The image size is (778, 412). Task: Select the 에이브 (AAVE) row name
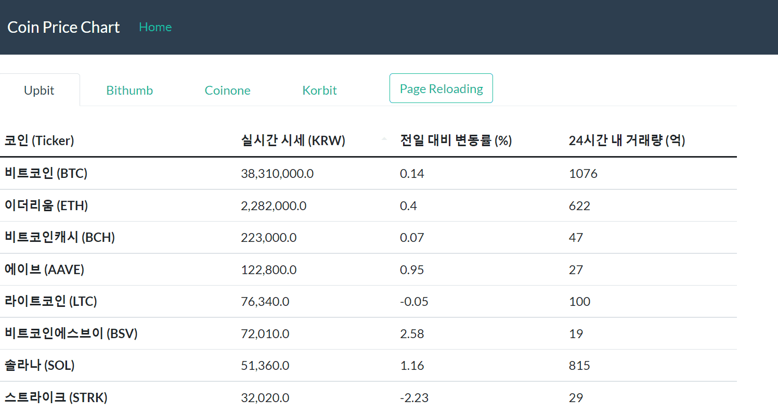(44, 269)
